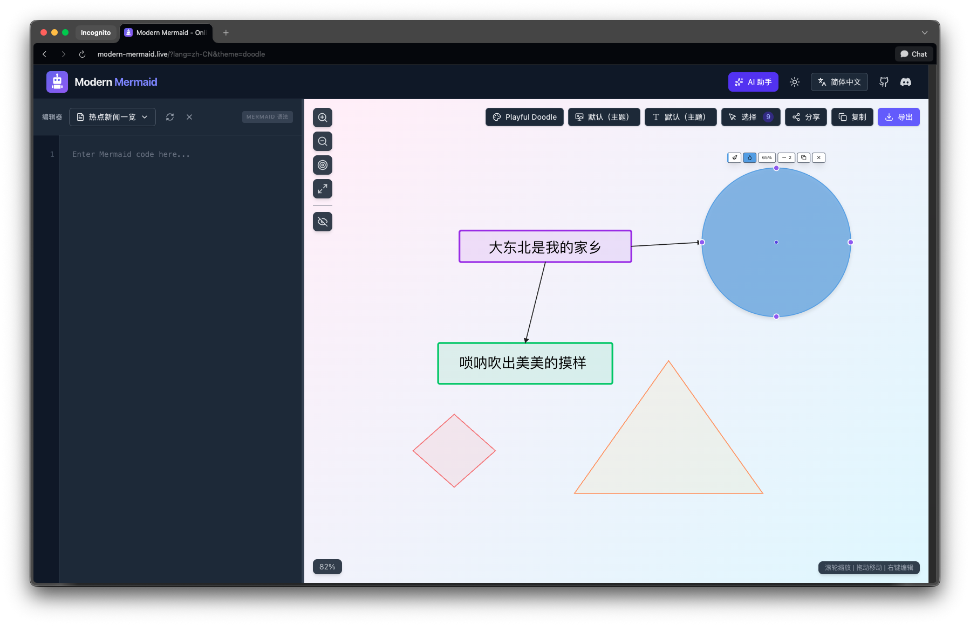This screenshot has width=970, height=626.
Task: Duplicate the selected circle using copy icon
Action: point(803,157)
